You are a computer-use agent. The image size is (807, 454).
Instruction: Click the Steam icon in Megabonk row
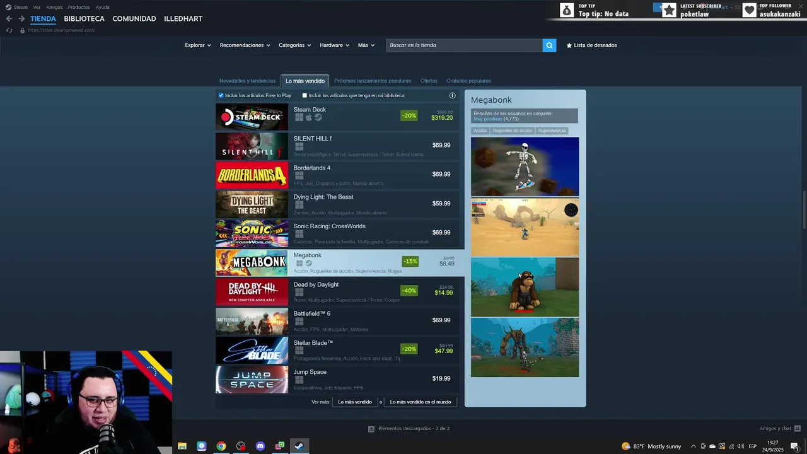click(309, 263)
